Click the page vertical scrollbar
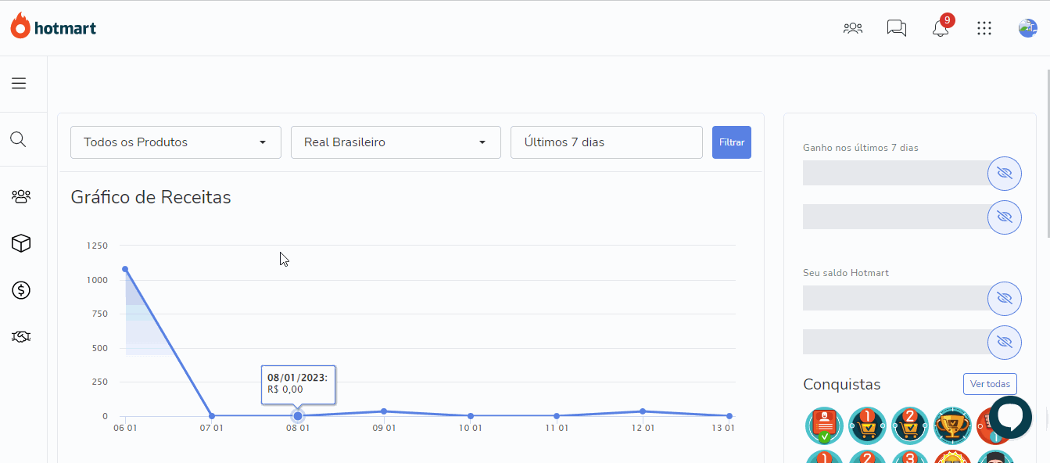 (x=1047, y=153)
